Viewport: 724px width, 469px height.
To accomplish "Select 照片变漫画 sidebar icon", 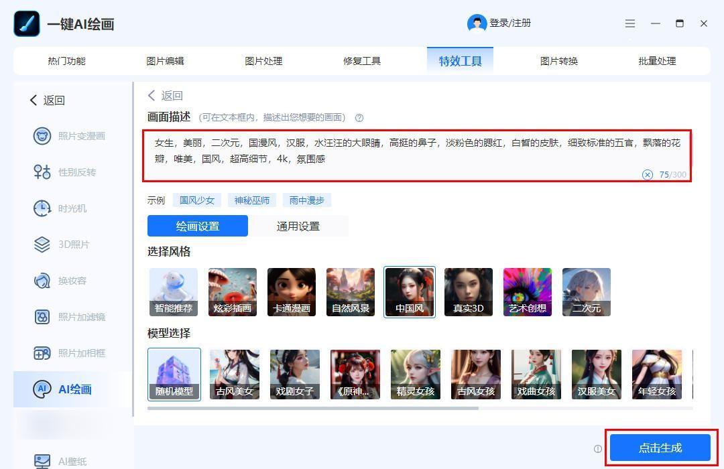I will click(42, 136).
